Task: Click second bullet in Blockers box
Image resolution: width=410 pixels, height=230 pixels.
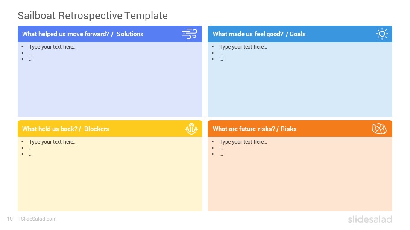Action: [31, 149]
